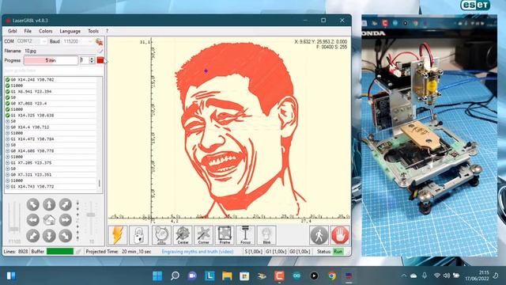The image size is (506, 285).
Task: Open File Explorer from taskbar
Action: tap(227, 276)
